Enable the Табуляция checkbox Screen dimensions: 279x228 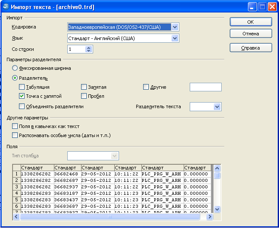pyautogui.click(x=22, y=87)
